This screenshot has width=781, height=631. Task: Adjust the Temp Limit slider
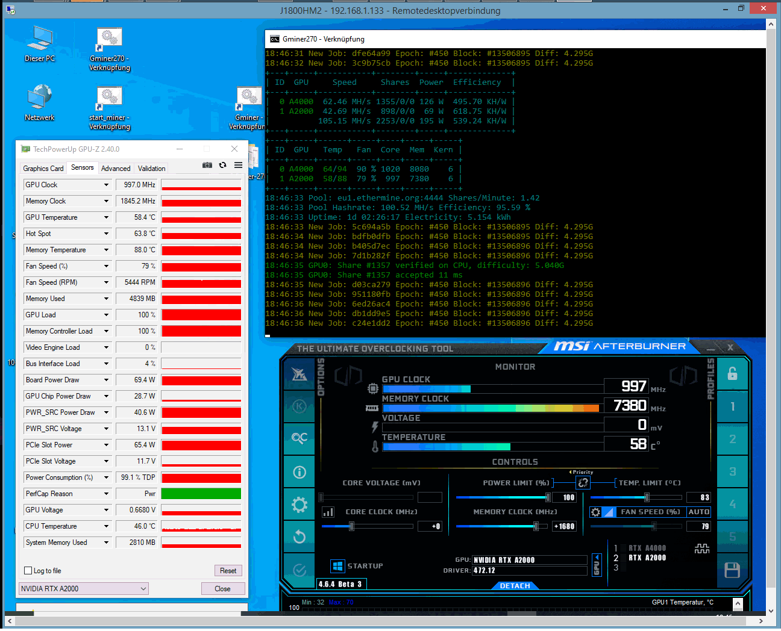(636, 497)
